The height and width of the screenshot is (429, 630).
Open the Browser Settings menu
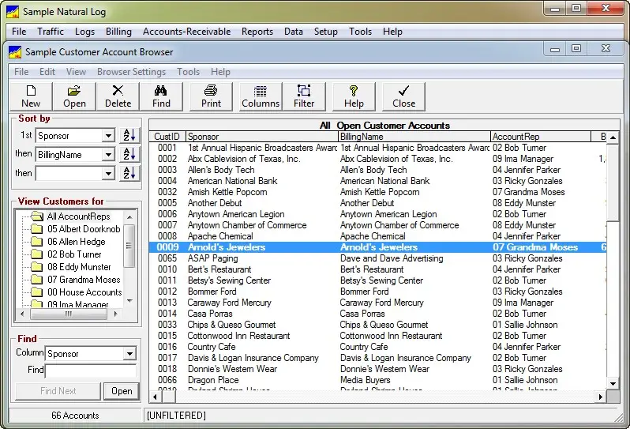(x=131, y=72)
